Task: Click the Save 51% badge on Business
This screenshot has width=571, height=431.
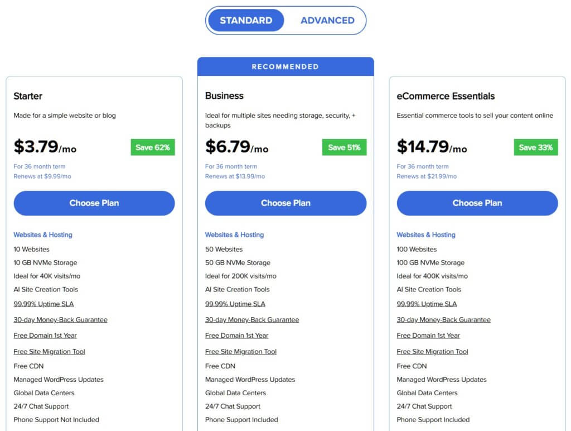Action: (x=344, y=147)
